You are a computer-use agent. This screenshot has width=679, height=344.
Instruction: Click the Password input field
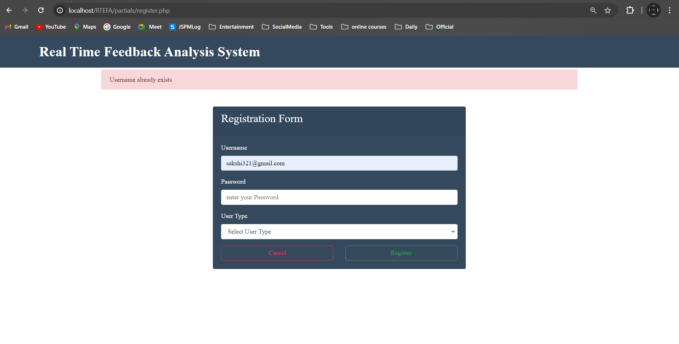tap(339, 197)
